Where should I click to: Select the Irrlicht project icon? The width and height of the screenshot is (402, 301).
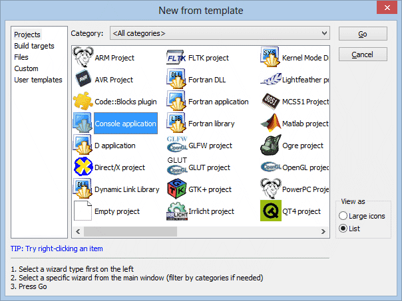click(176, 211)
